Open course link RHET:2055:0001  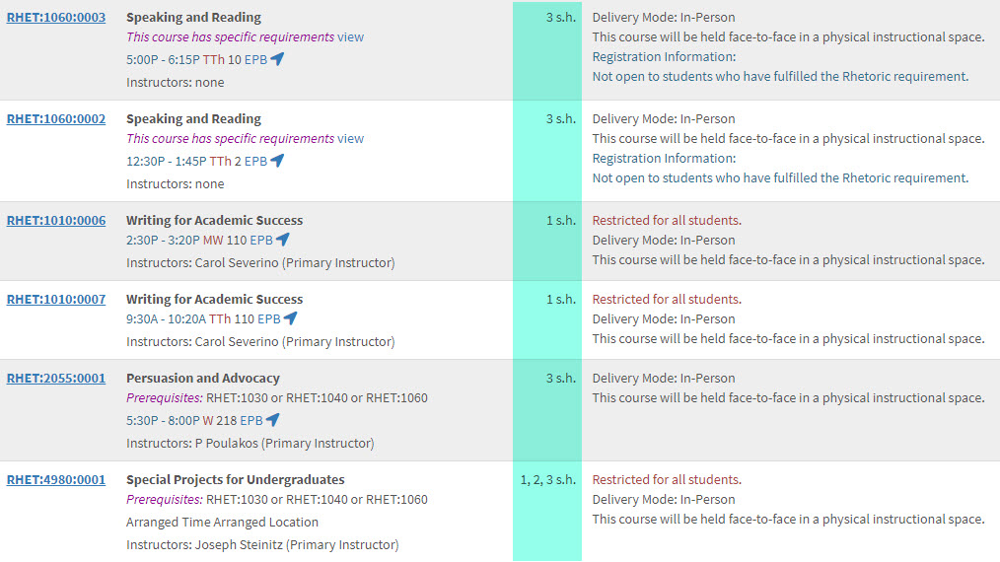click(x=56, y=378)
